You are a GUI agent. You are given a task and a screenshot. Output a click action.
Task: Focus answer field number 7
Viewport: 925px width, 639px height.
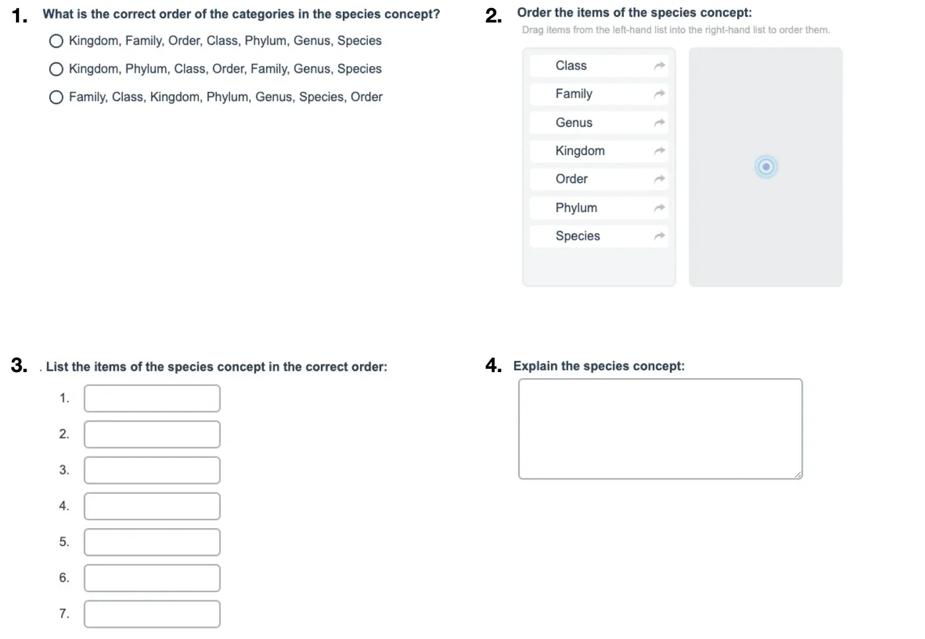(152, 614)
